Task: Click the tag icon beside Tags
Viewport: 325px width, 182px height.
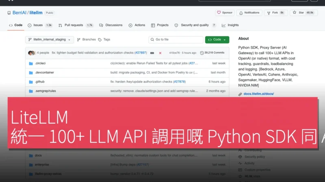Action: 100,40
